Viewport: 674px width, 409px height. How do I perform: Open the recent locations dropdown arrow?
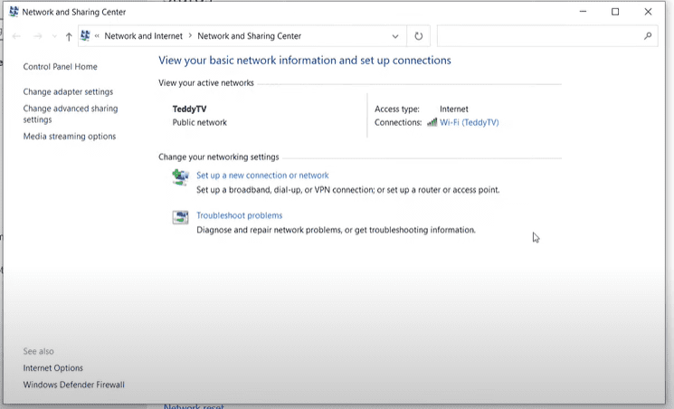pyautogui.click(x=54, y=36)
